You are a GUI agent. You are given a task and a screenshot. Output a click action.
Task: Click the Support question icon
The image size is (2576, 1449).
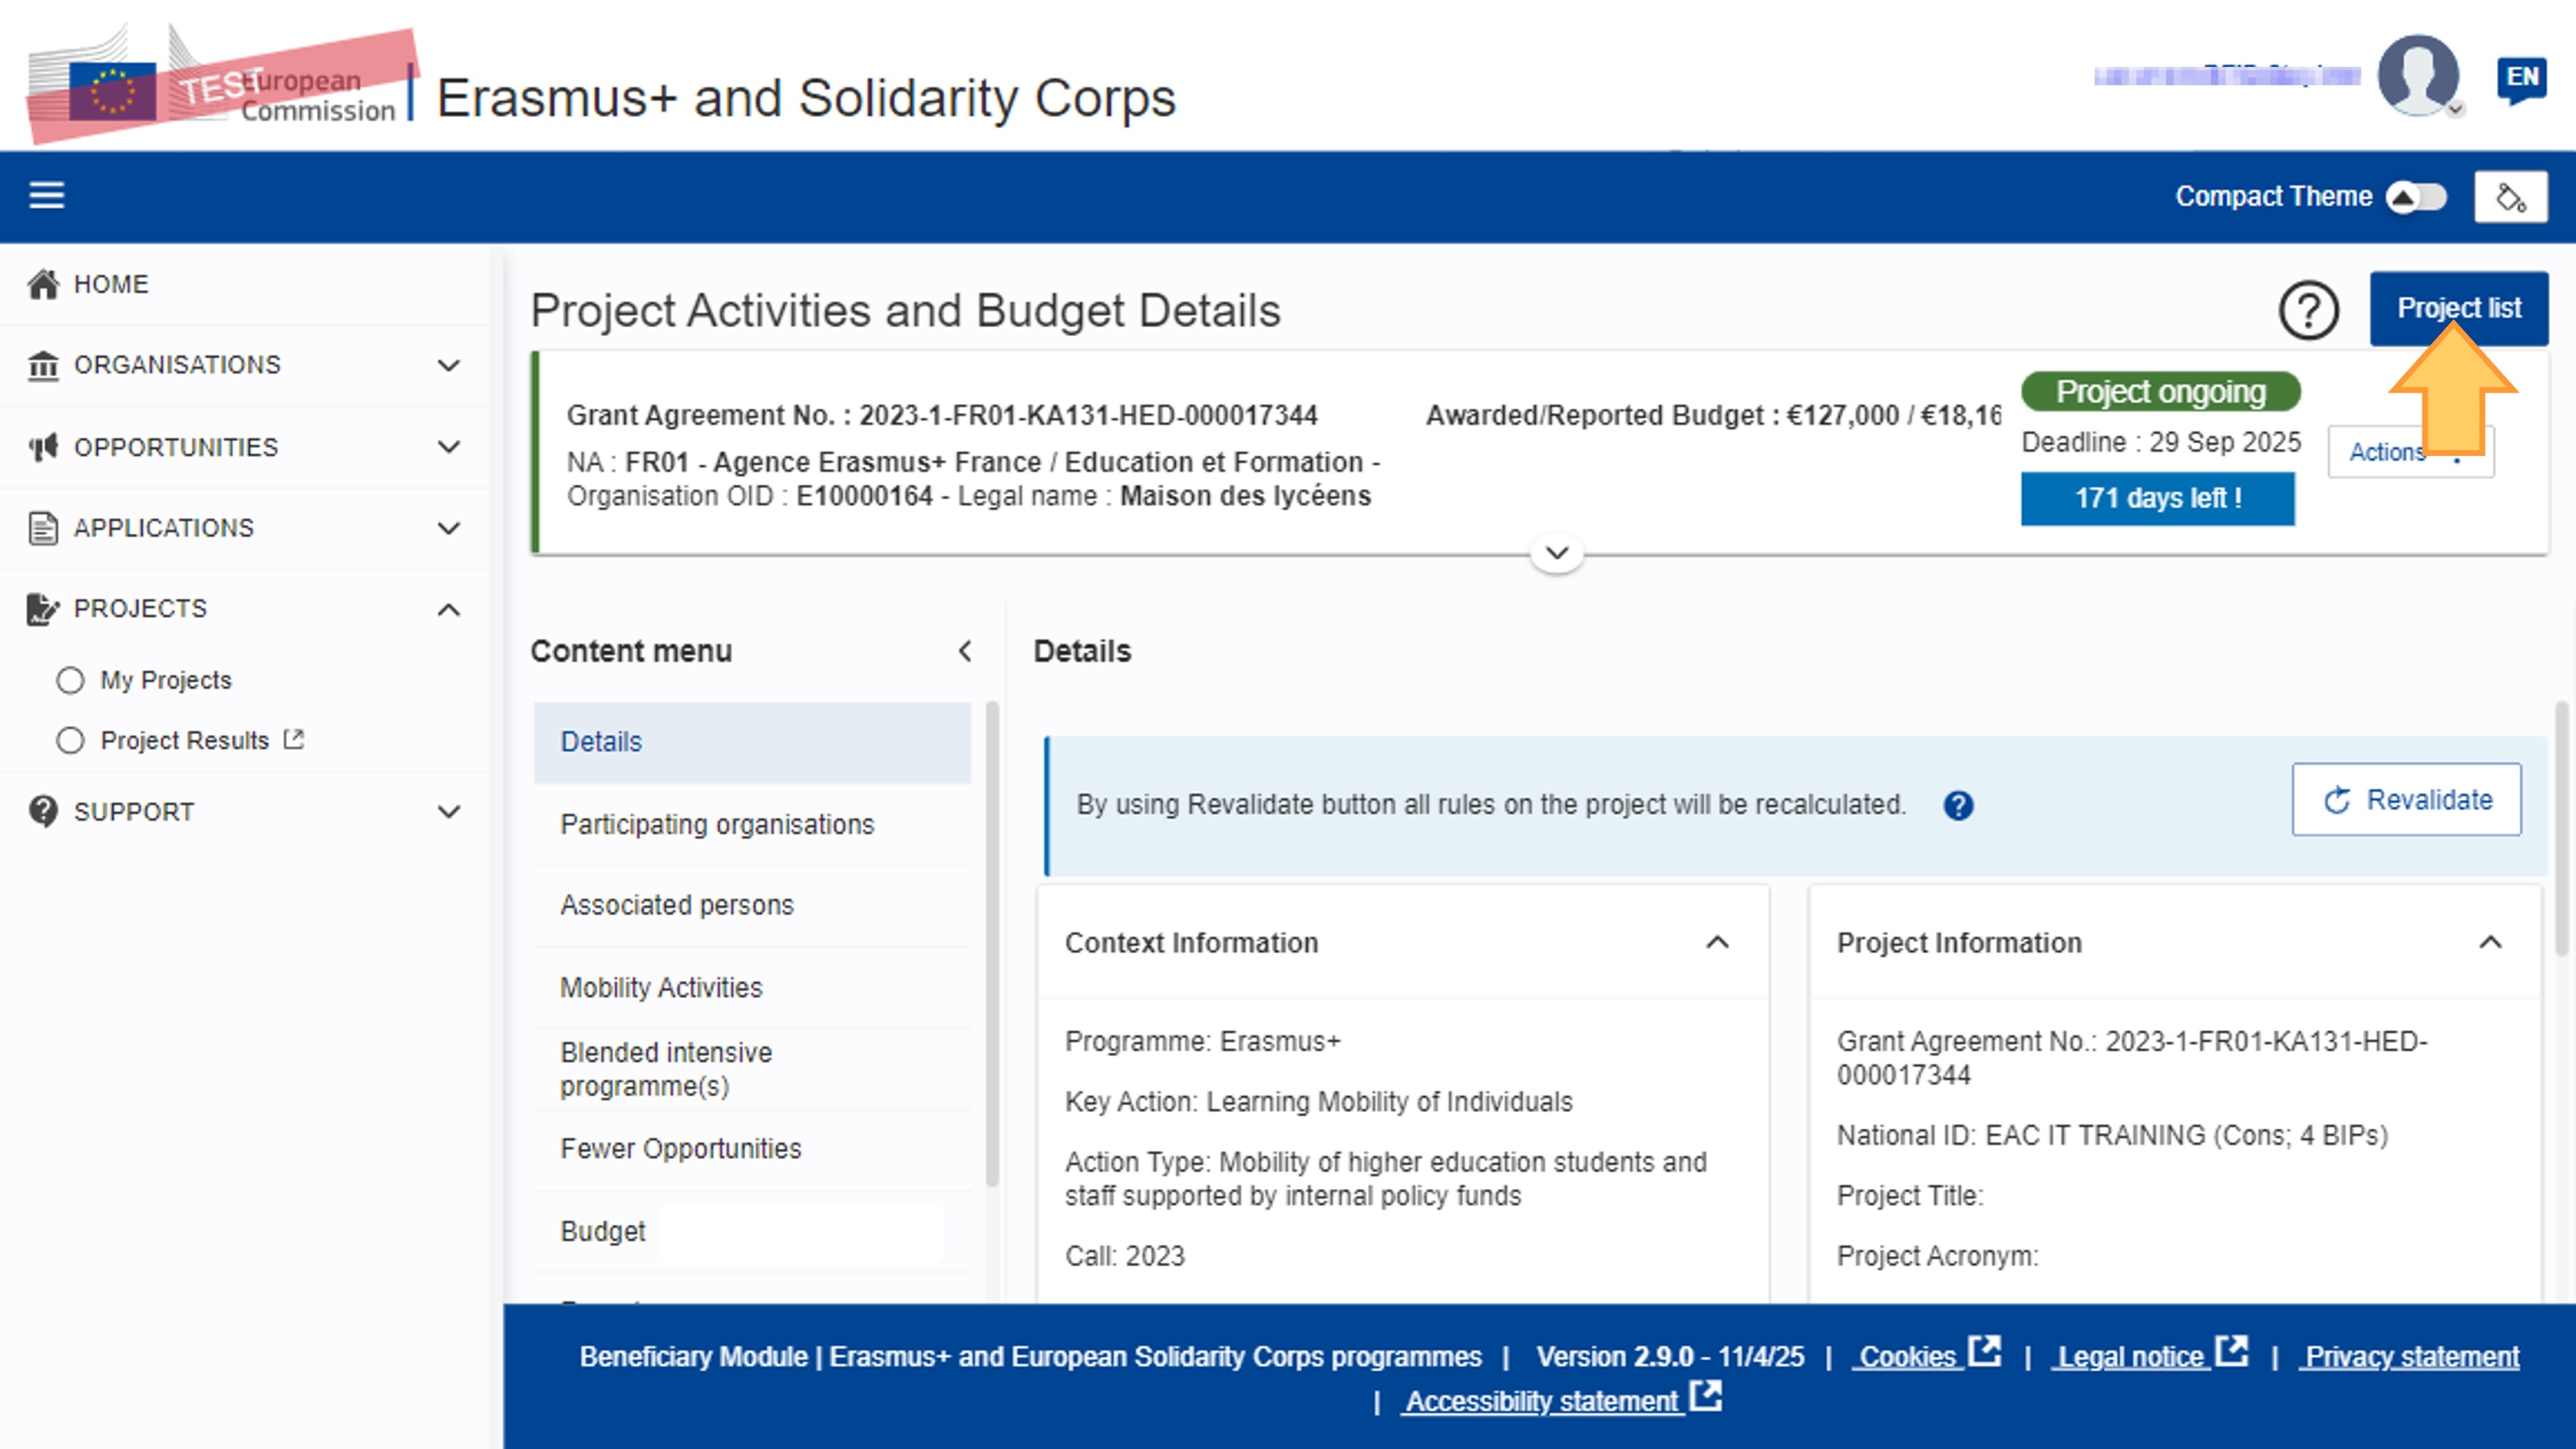(43, 811)
